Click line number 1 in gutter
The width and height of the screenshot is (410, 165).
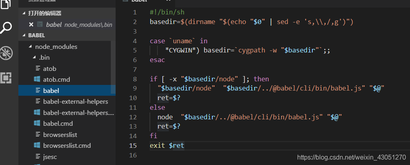point(135,12)
